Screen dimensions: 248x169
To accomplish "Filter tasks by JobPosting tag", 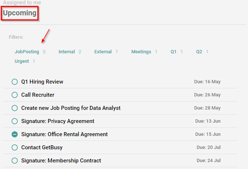I will click(x=27, y=52).
